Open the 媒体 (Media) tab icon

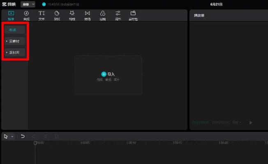(x=11, y=13)
